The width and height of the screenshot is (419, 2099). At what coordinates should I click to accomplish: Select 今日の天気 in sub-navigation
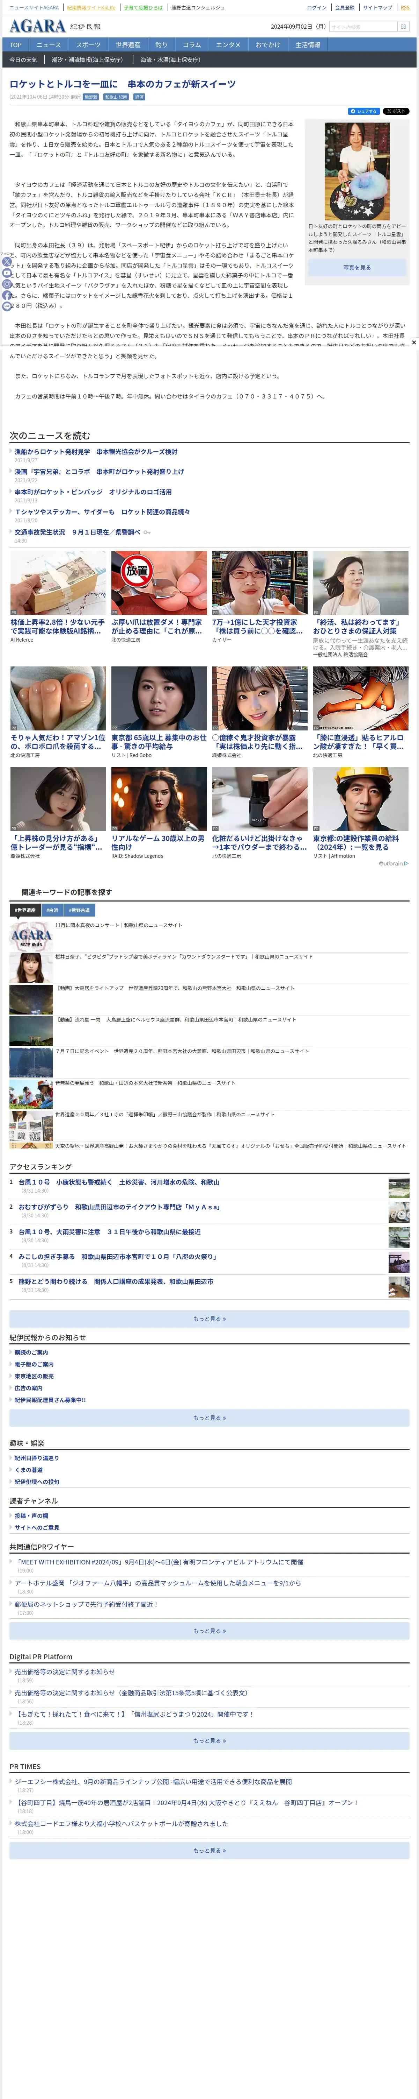(x=24, y=59)
